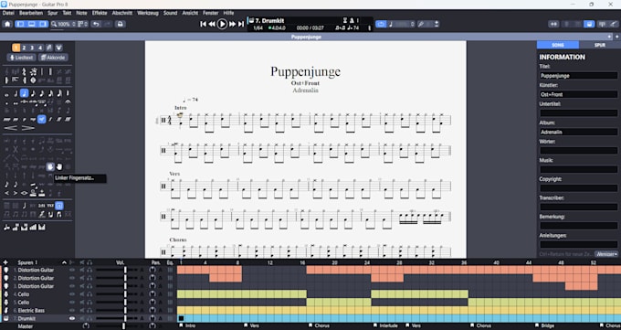Select the half note duration
Screen dimensions: 621x330
pos(16,93)
